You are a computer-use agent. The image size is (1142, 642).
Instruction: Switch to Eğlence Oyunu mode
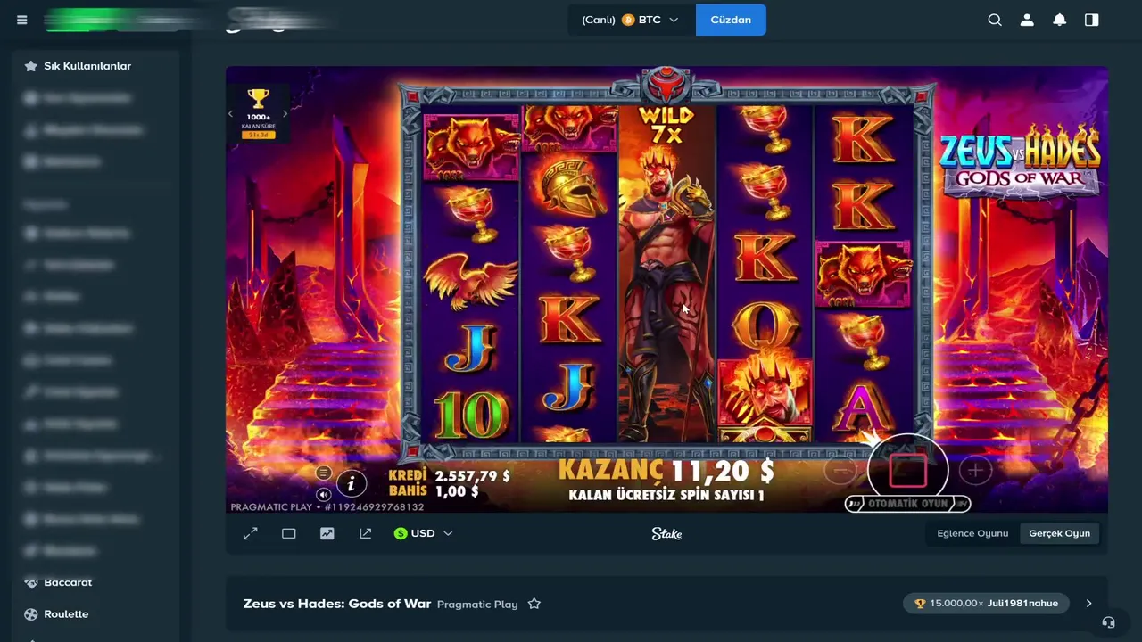[972, 533]
